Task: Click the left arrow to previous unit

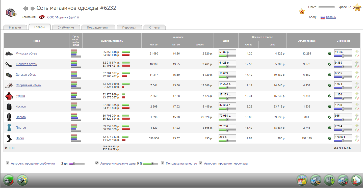Action: click(25, 9)
